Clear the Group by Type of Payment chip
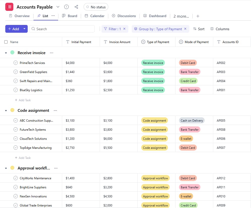The height and width of the screenshot is (208, 251). click(186, 29)
